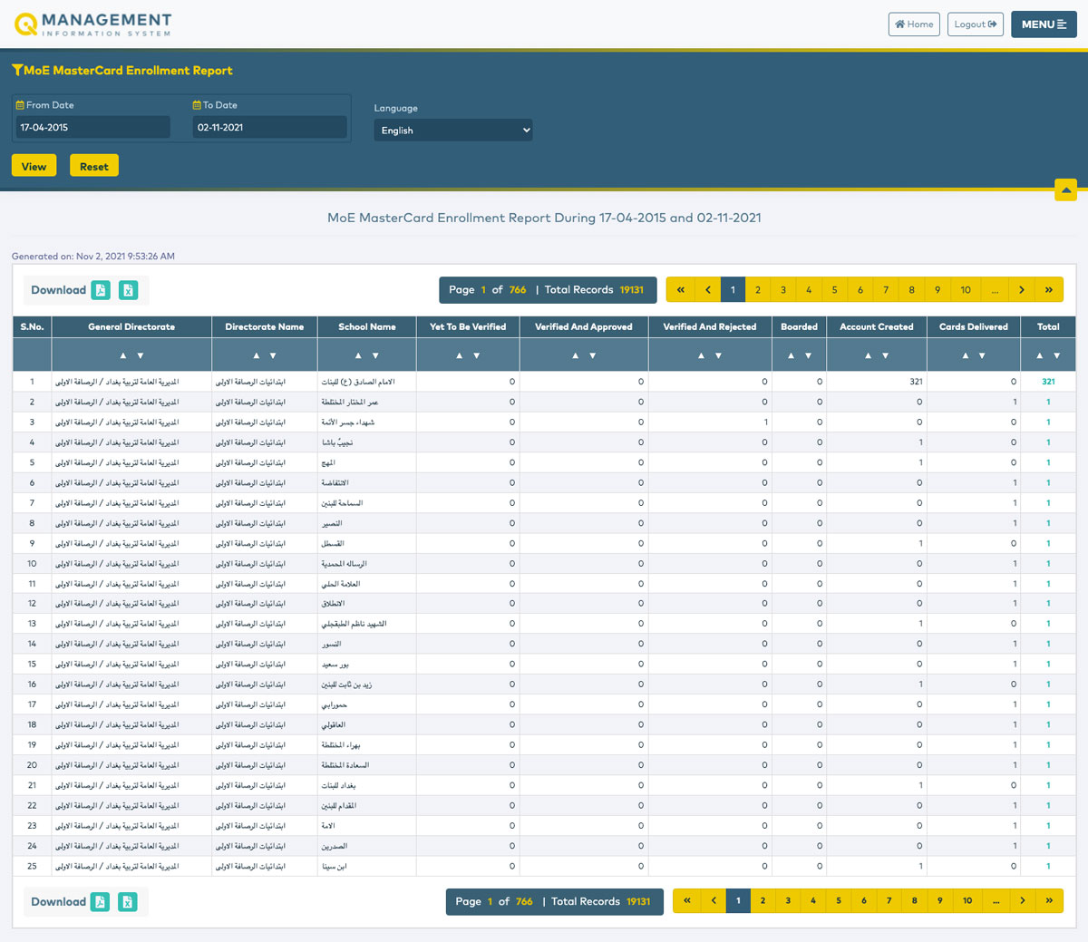Image resolution: width=1088 pixels, height=942 pixels.
Task: Click the serial number 10 cell
Action: click(32, 564)
